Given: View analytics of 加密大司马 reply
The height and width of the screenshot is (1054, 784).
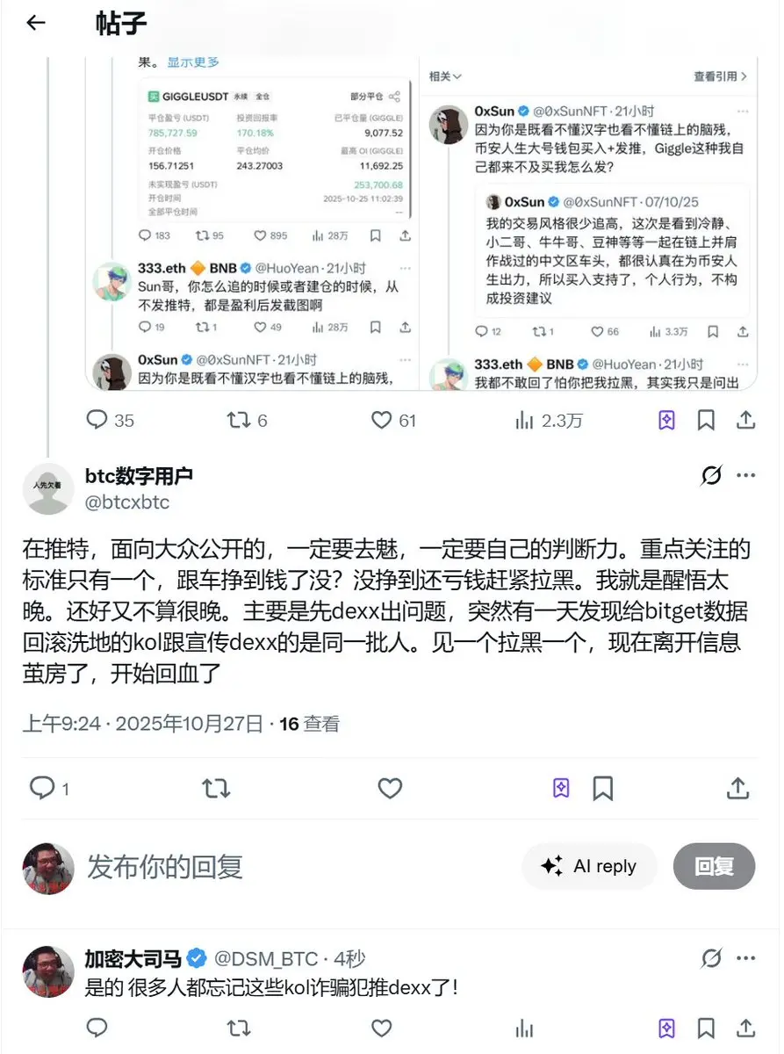Looking at the screenshot, I should pyautogui.click(x=524, y=1027).
